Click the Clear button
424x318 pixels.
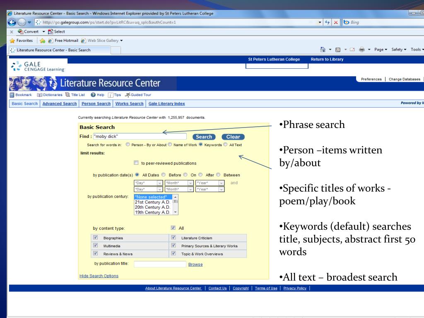click(233, 137)
